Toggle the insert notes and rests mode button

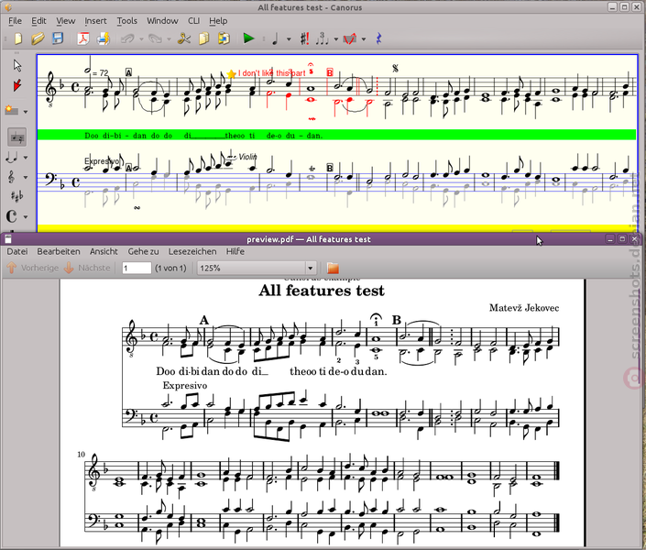[16, 137]
